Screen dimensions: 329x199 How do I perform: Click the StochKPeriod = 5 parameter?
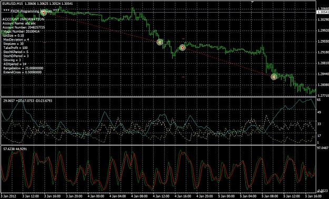[16, 52]
